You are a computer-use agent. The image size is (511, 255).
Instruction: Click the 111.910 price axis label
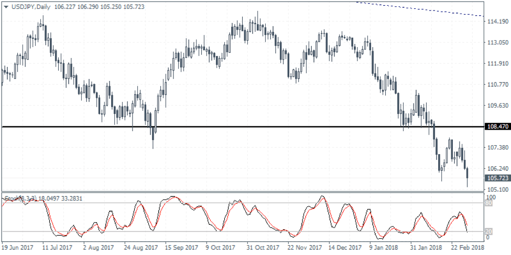click(x=496, y=64)
